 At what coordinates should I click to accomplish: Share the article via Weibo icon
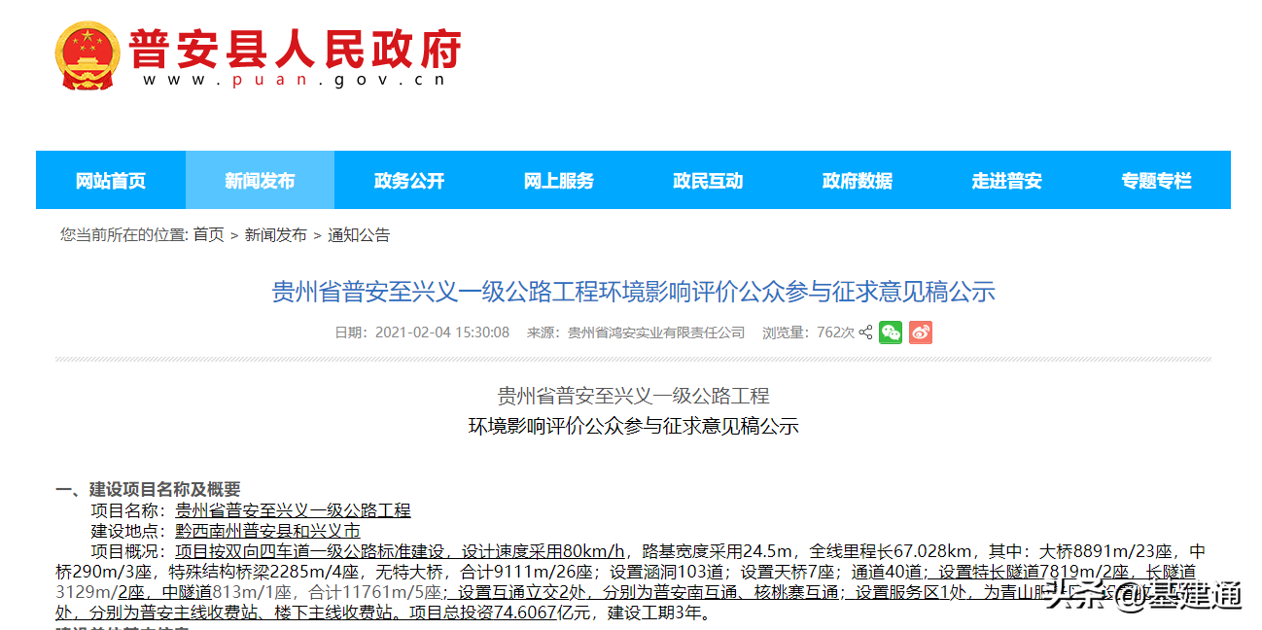[x=921, y=332]
